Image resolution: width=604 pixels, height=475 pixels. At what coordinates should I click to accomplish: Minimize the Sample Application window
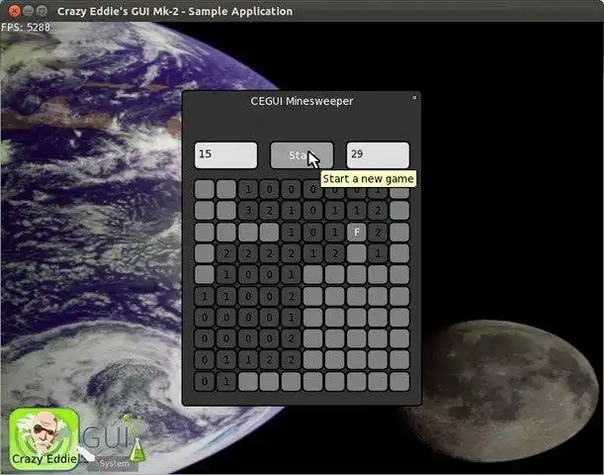click(x=29, y=11)
